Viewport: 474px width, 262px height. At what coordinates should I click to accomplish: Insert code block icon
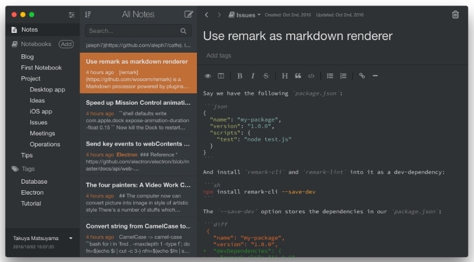(311, 76)
